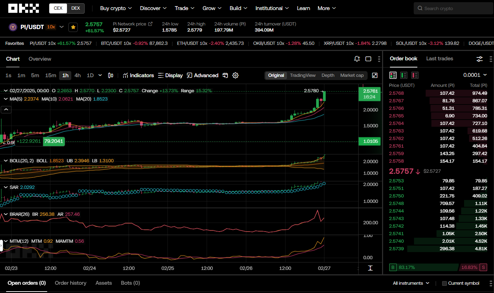Select the 5m timeframe
This screenshot has width=494, height=293.
click(x=35, y=75)
